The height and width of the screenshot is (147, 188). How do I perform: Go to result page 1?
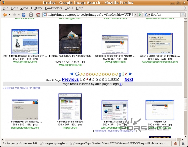pyautogui.click(x=81, y=79)
